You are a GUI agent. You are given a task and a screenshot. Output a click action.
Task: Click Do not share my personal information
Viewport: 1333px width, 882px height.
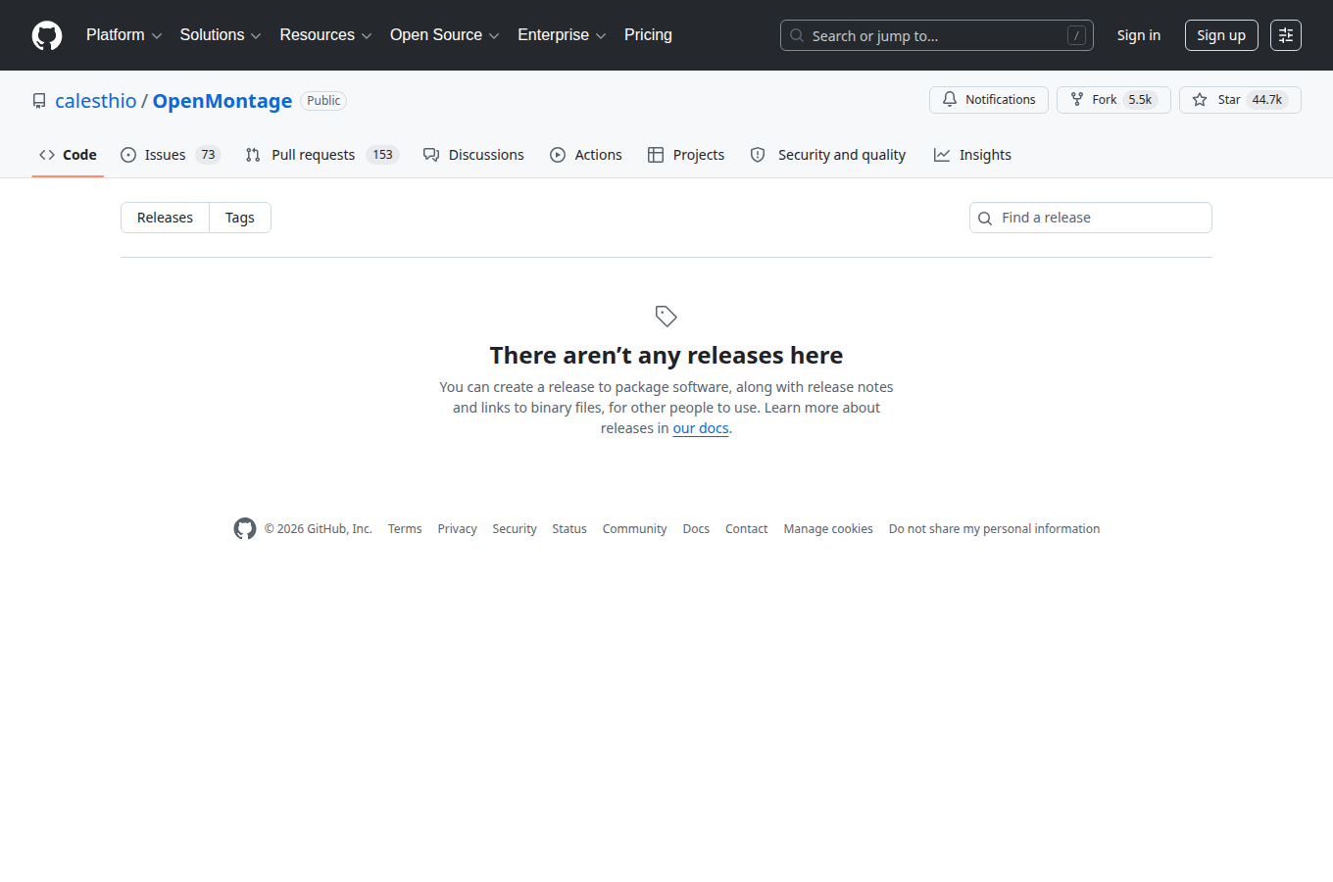[x=994, y=529]
